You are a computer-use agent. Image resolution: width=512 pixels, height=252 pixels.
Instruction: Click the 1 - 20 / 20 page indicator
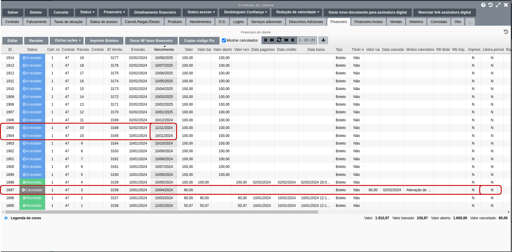pos(307,40)
